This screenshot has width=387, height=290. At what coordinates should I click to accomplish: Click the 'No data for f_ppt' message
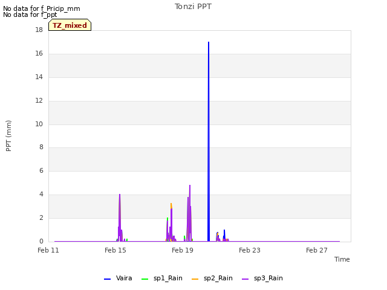(x=30, y=14)
